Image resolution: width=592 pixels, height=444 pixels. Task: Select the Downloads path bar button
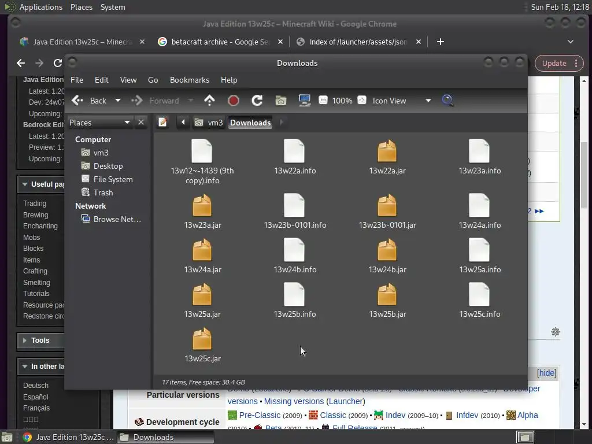(250, 123)
